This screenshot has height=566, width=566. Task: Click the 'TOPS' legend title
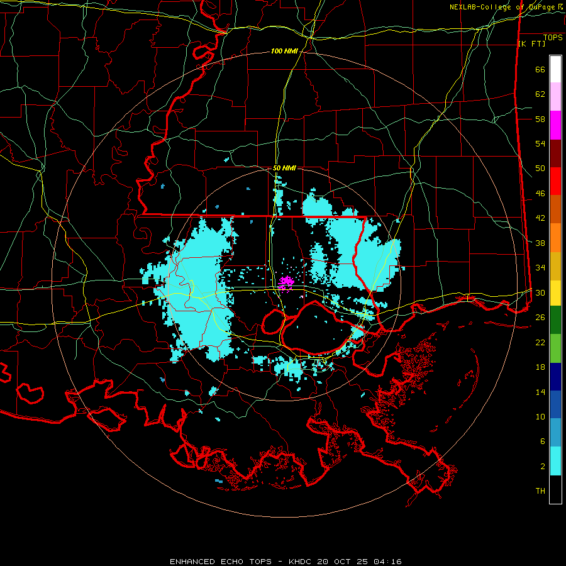(553, 38)
